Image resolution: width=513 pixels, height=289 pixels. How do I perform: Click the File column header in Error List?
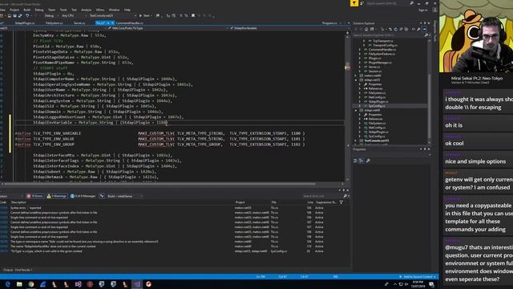coord(273,202)
